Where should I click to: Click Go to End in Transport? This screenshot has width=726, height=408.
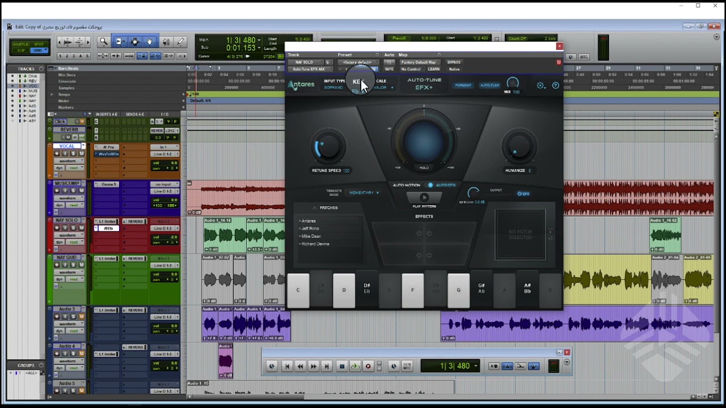click(x=326, y=367)
